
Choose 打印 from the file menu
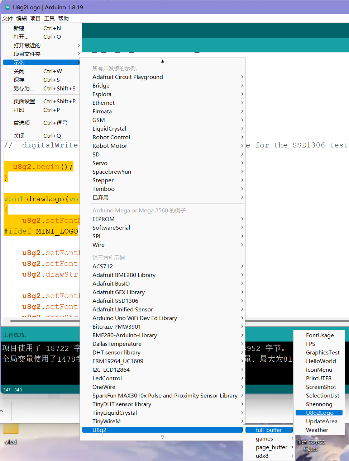(x=42, y=110)
